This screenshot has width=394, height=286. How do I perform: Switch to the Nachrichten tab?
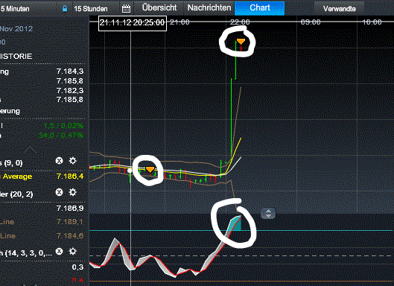click(x=209, y=7)
